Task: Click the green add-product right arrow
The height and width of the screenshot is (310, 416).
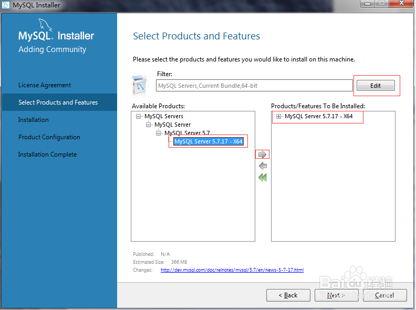Action: 262,154
